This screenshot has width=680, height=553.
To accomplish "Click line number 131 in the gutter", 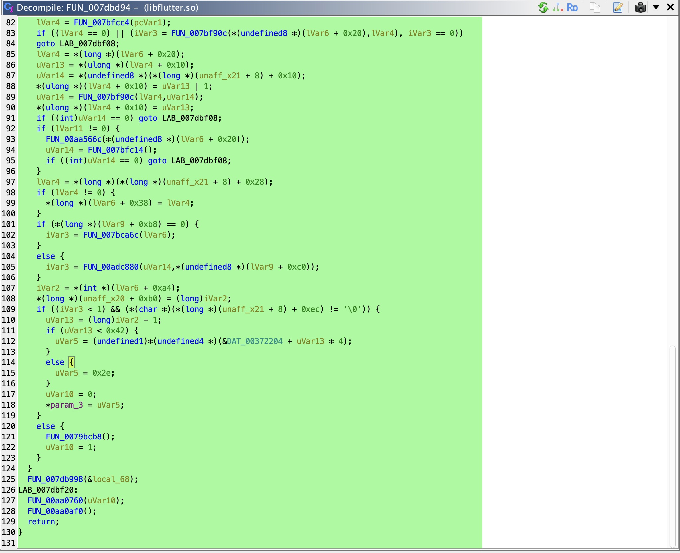I will (9, 543).
